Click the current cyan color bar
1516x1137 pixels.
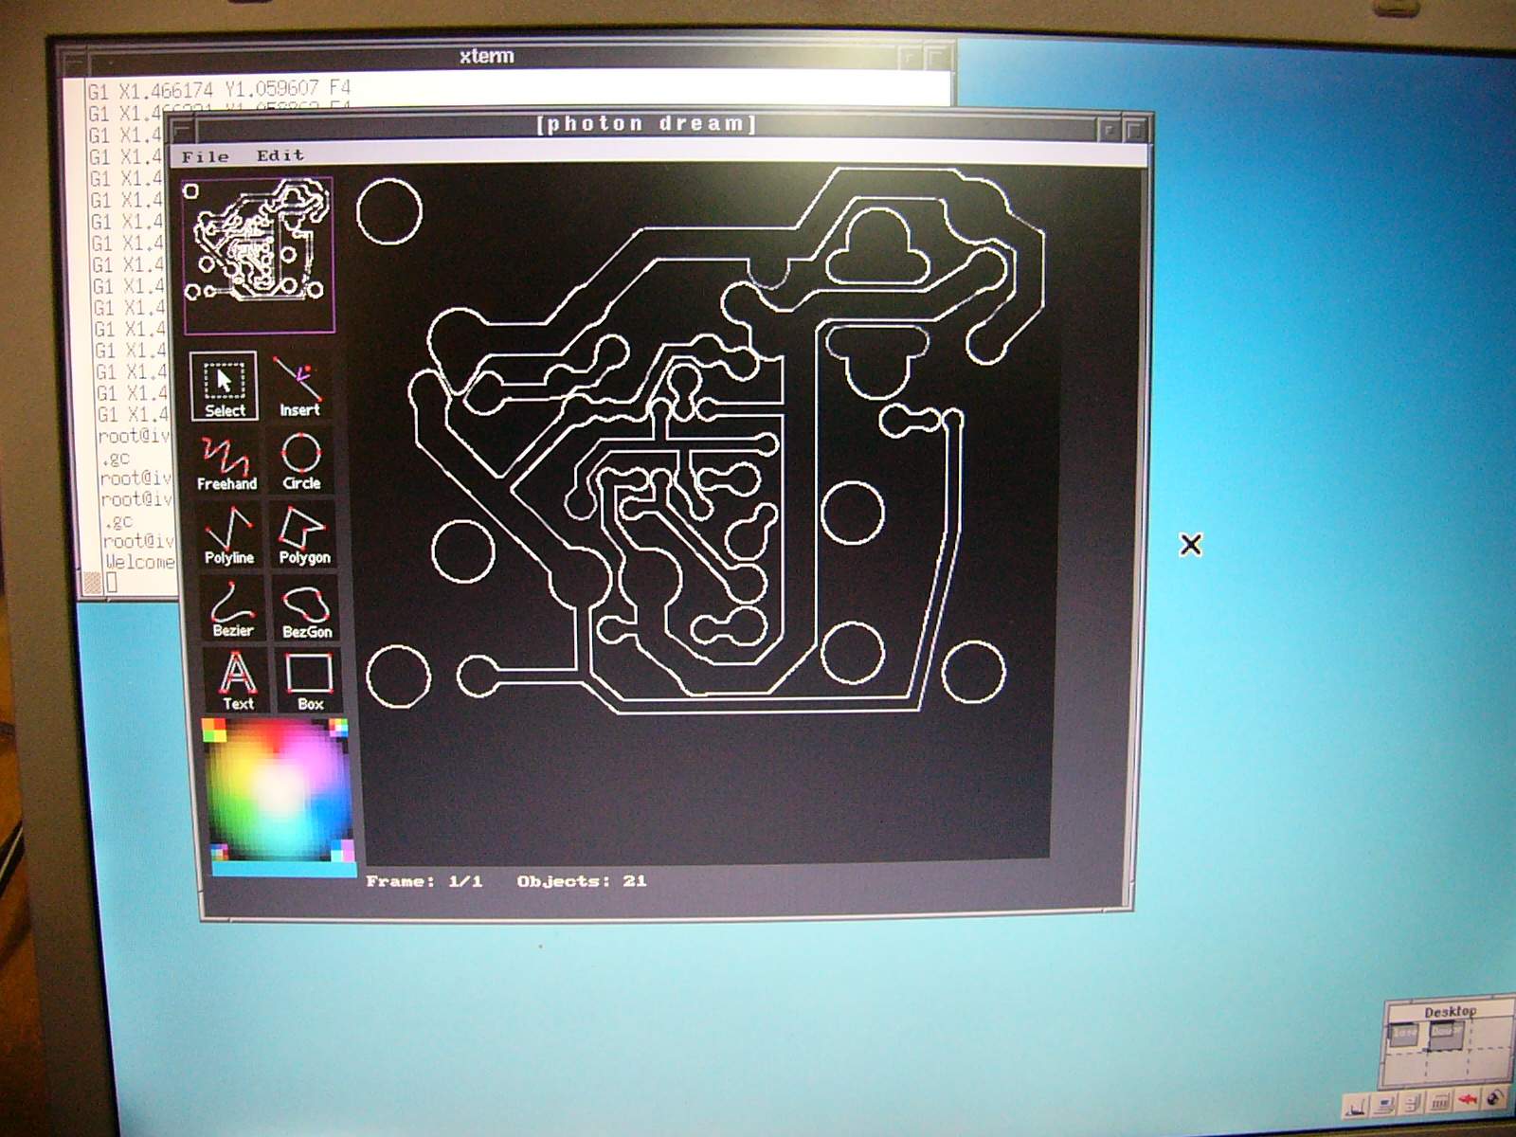(282, 869)
